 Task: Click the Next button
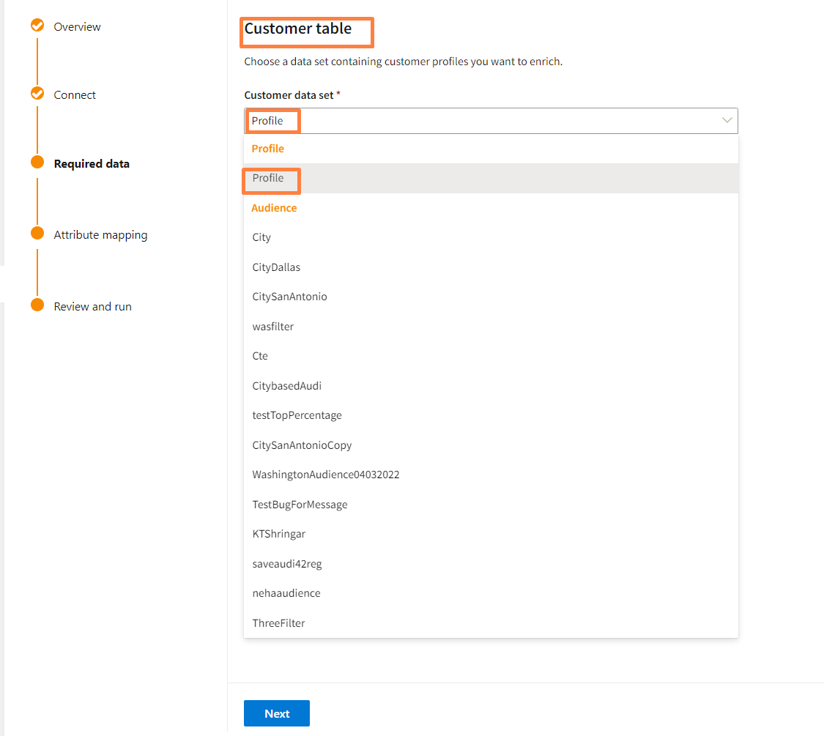click(276, 713)
